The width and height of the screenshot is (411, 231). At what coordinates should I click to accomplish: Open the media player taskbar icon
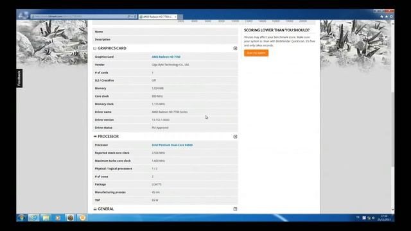tap(58, 218)
